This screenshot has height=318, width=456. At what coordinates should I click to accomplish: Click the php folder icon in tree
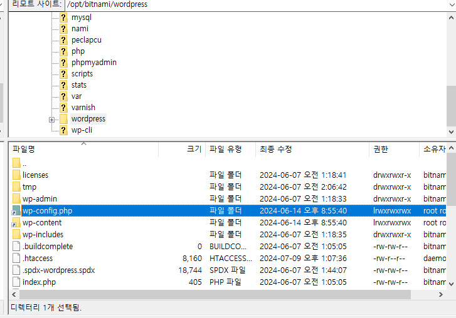click(63, 51)
